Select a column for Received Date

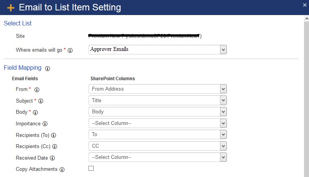click(x=157, y=157)
